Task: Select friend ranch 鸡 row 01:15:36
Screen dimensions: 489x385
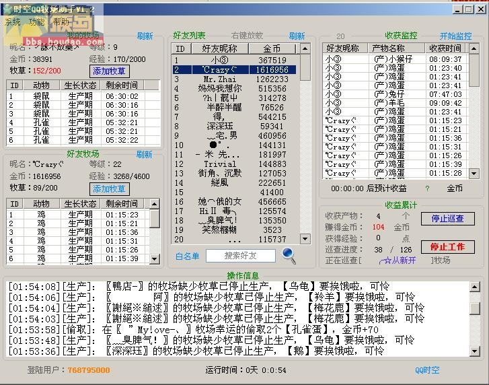Action: 78,232
